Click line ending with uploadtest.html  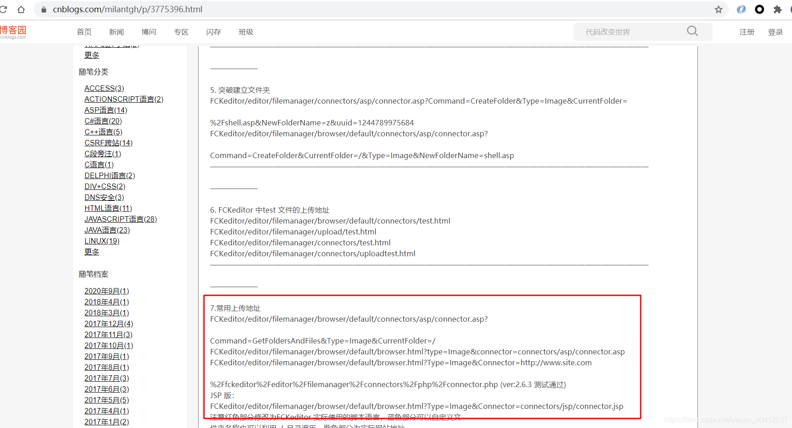coord(313,254)
